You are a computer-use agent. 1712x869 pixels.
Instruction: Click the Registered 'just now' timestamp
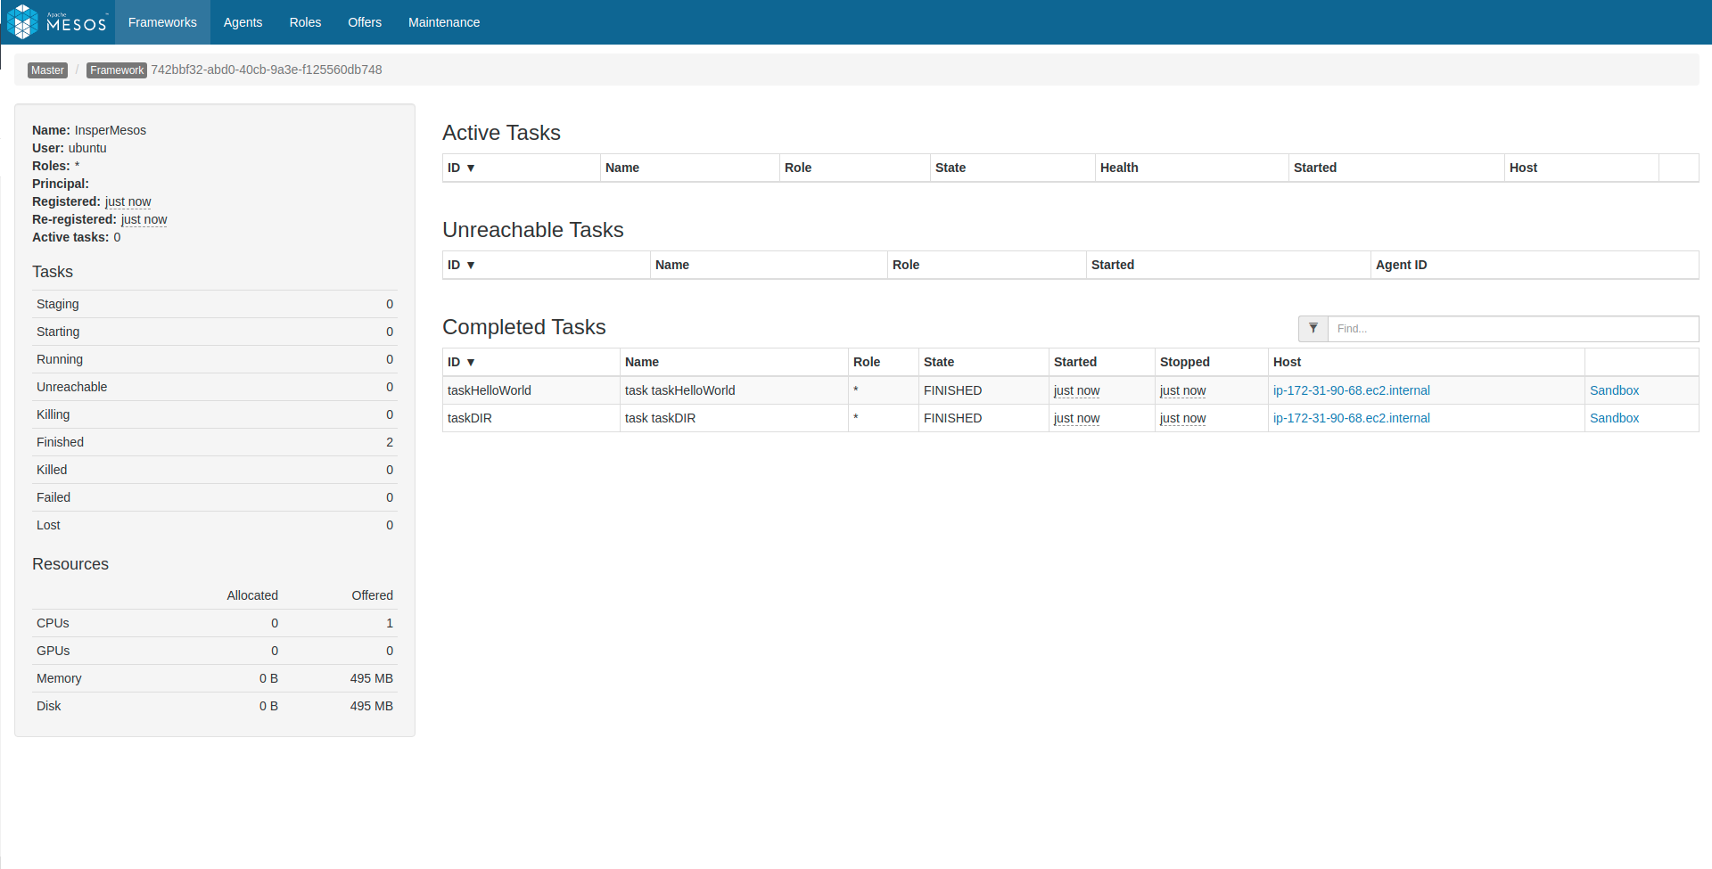coord(128,201)
